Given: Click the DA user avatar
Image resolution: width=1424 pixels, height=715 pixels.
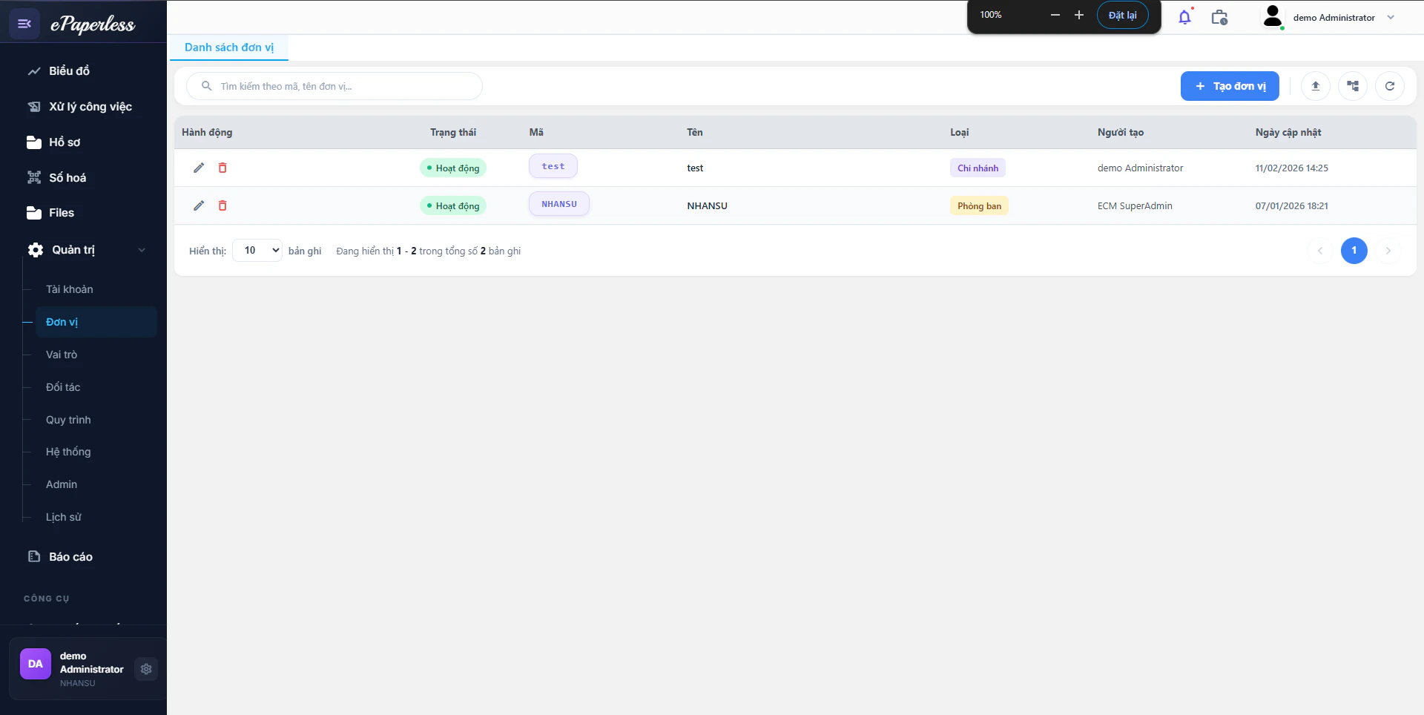Looking at the screenshot, I should pos(36,664).
